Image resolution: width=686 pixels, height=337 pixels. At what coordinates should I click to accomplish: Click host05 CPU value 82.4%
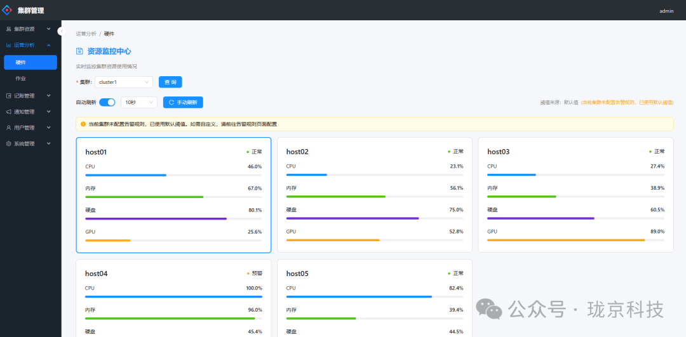(x=456, y=288)
